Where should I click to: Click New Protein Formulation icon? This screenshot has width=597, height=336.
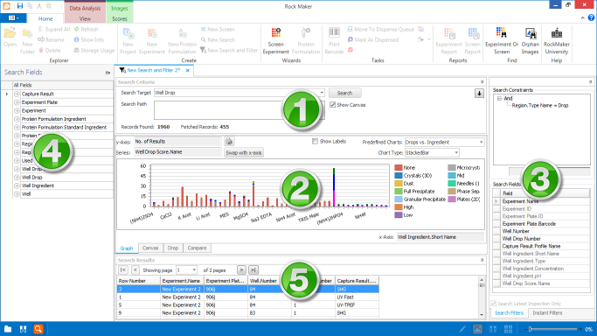click(x=183, y=33)
